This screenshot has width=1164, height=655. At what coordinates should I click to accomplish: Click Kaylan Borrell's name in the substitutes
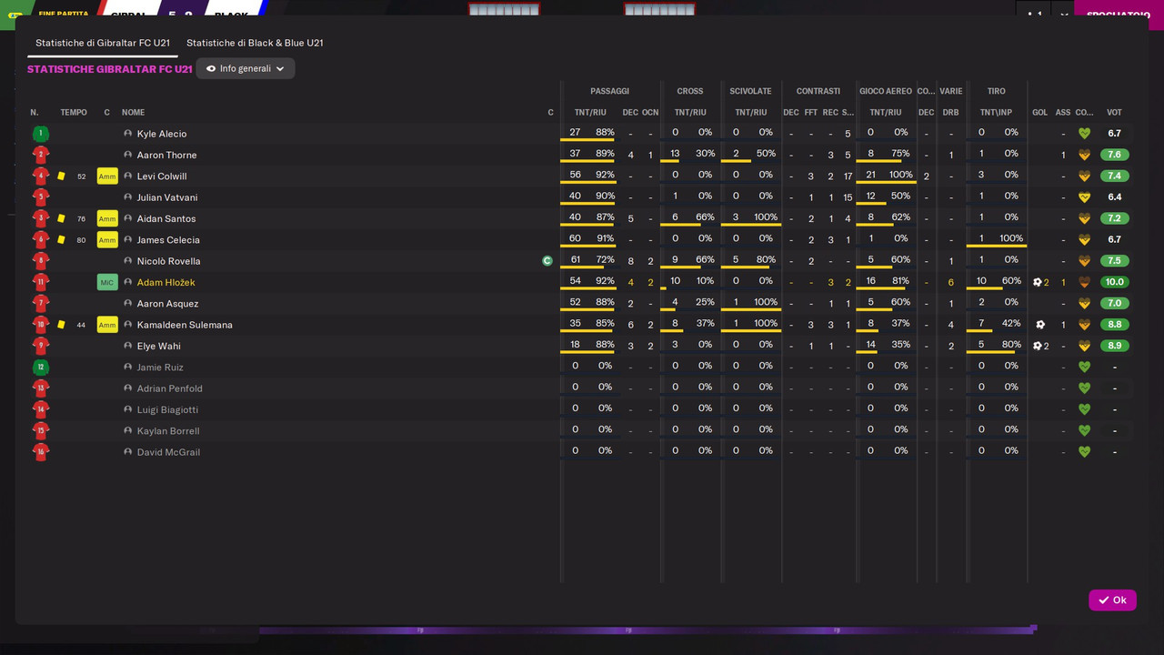click(168, 431)
